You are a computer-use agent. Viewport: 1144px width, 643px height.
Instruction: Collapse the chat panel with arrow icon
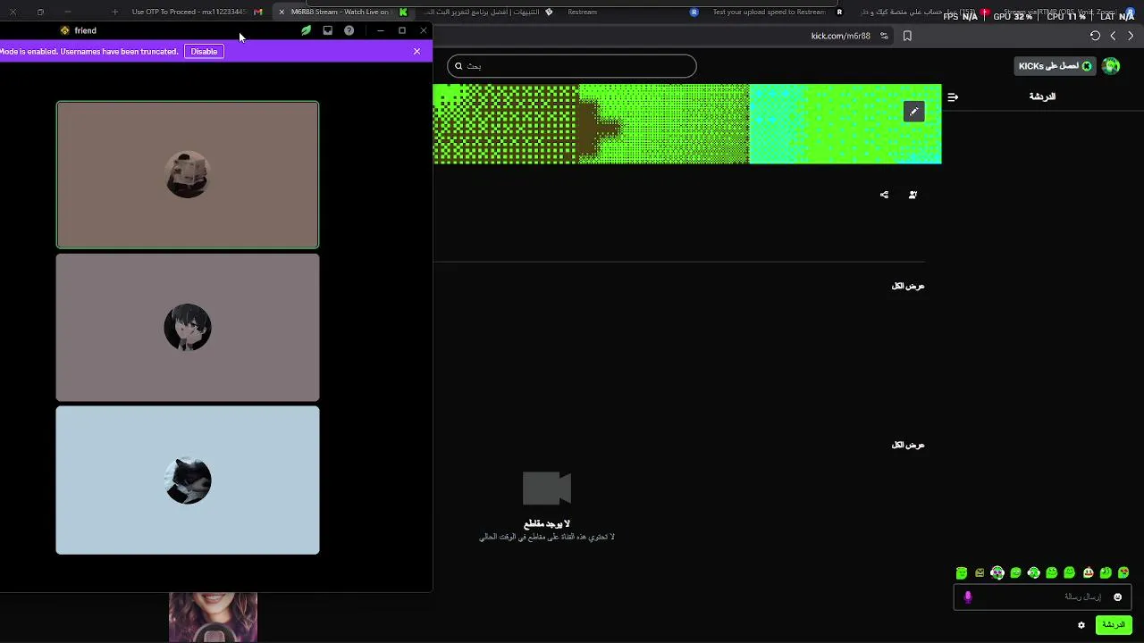953,96
